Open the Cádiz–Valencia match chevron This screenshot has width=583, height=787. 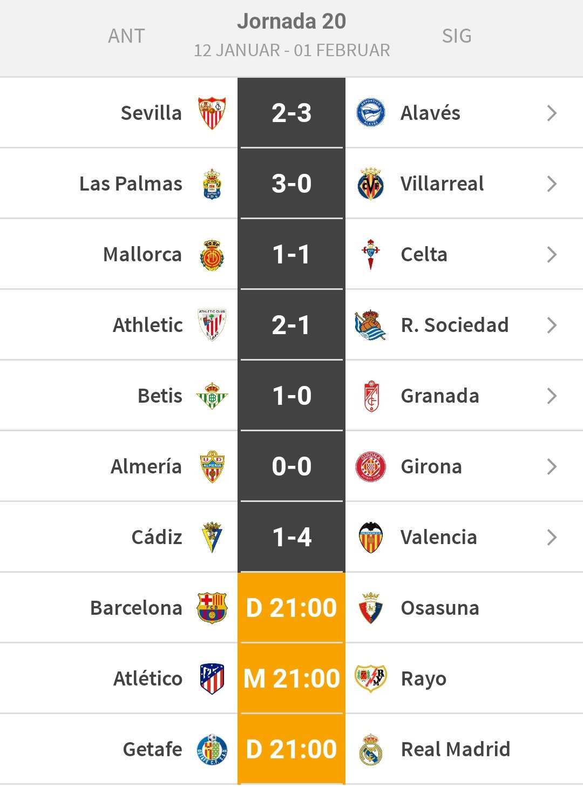[x=552, y=538]
